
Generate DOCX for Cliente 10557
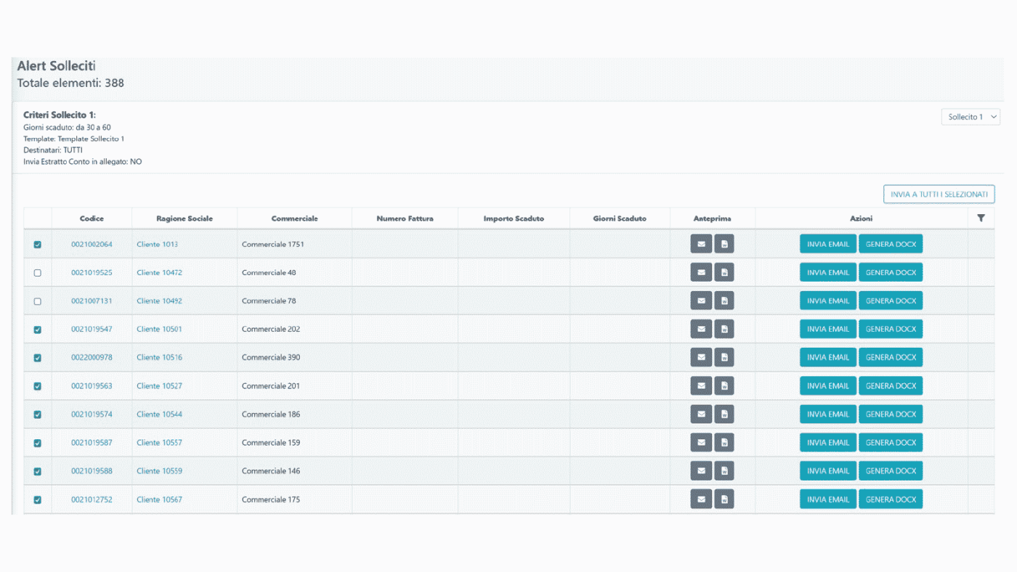click(891, 442)
